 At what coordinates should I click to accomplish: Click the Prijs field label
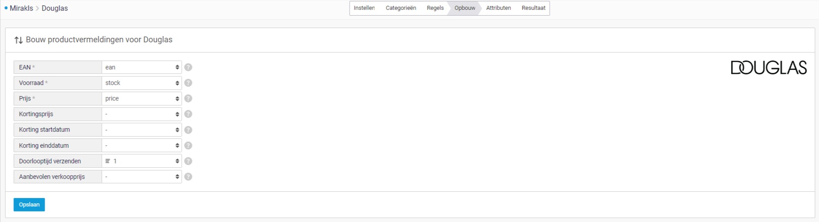(x=58, y=98)
